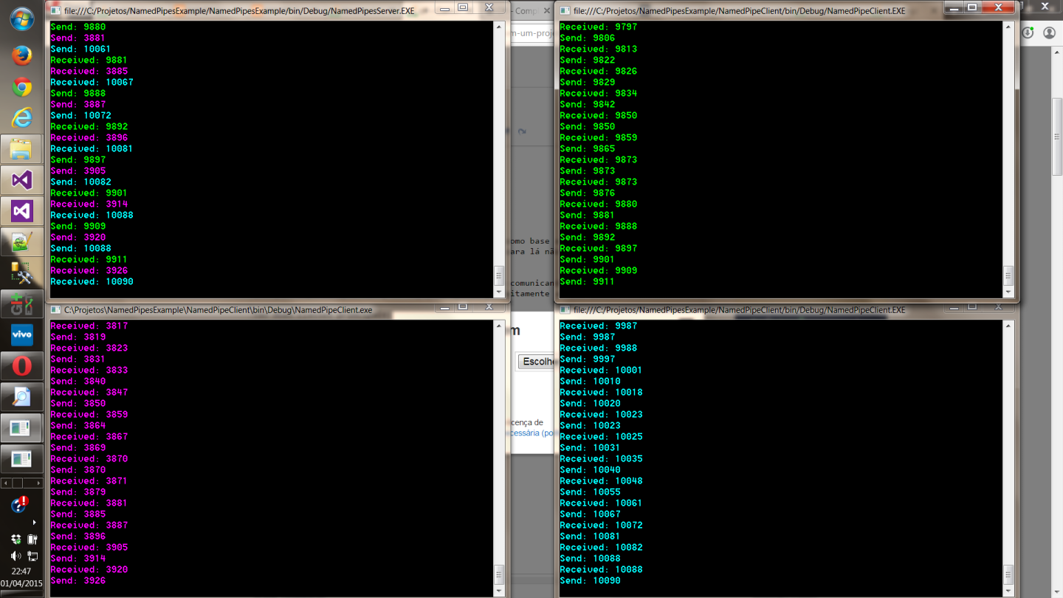
Task: Switch to Opera browser in taskbar
Action: pos(21,366)
